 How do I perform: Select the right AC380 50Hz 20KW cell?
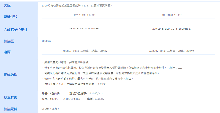pos(172,51)
